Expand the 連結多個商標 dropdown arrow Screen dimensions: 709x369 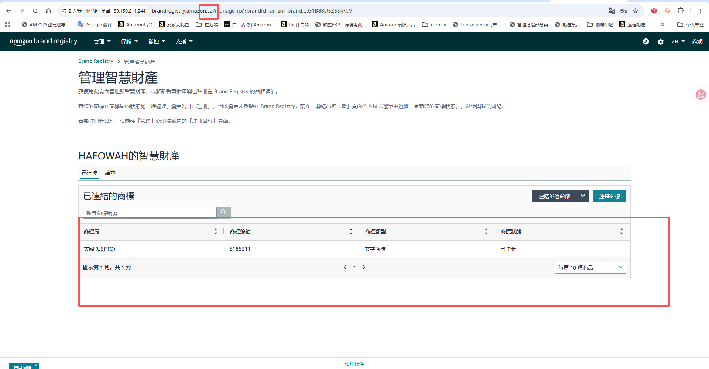point(583,196)
